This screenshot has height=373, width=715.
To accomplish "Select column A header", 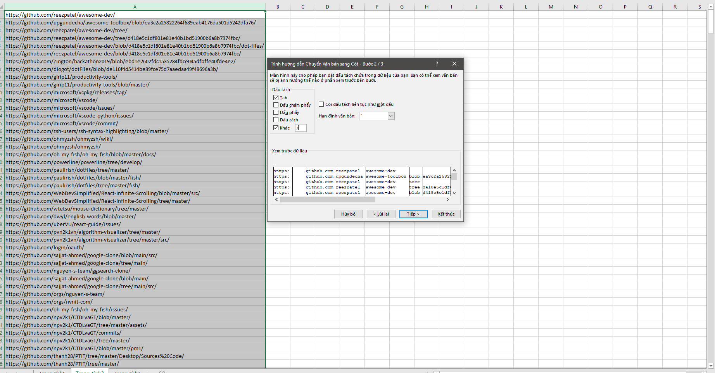I will coord(135,7).
